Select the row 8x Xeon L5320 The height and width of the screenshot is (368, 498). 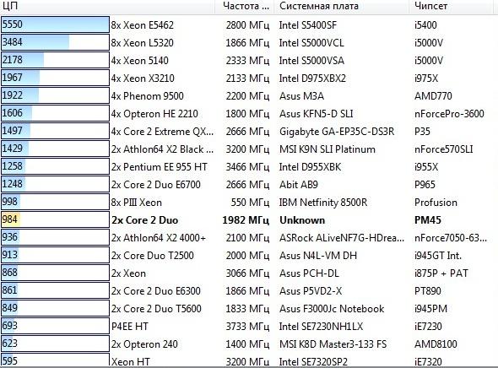[x=249, y=42]
